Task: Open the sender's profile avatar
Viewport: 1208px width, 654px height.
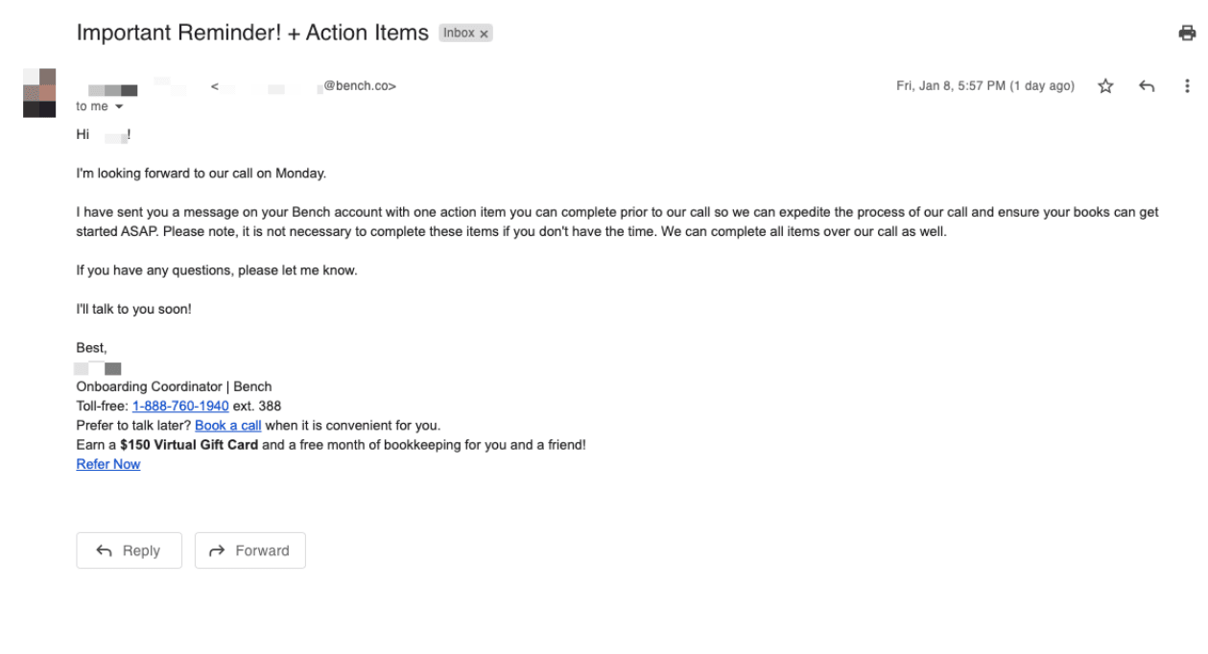Action: pos(38,92)
